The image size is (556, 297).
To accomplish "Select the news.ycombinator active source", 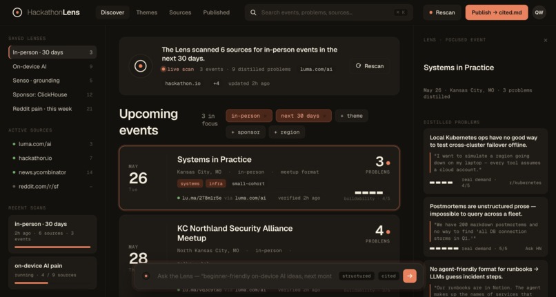I will pos(52,172).
